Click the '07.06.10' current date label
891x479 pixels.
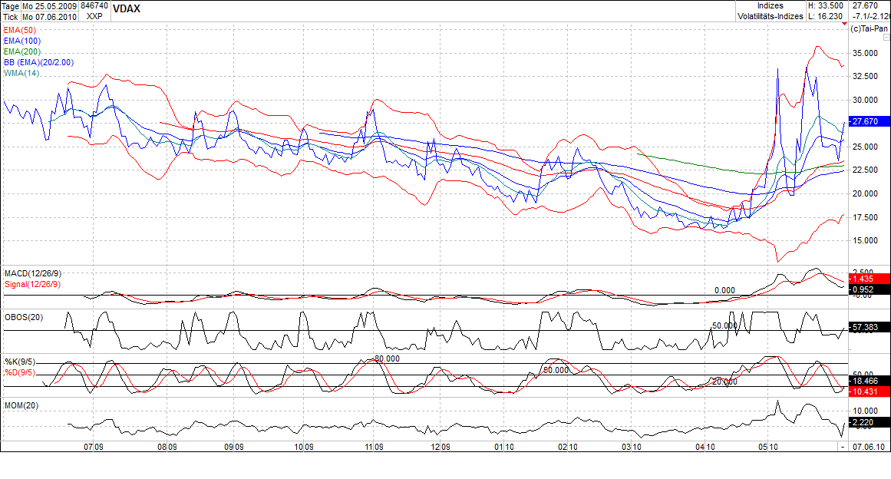pyautogui.click(x=869, y=448)
